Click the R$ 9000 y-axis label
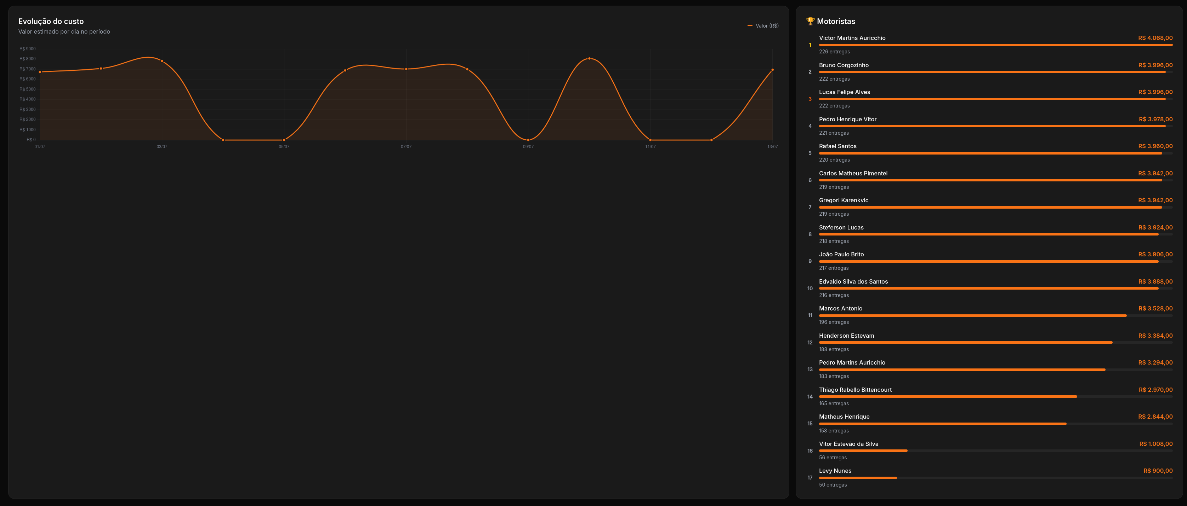Screen dimensions: 1187x506 coord(27,49)
